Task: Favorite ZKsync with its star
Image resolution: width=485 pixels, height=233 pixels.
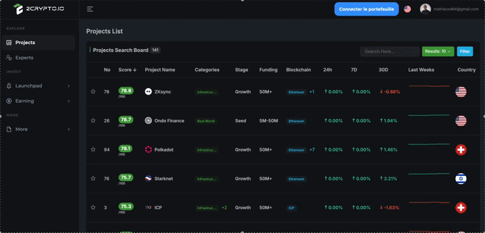Action: click(93, 92)
